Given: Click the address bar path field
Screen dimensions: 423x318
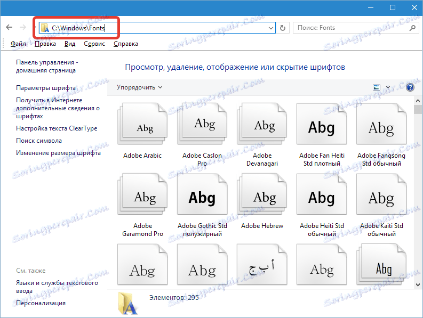Looking at the screenshot, I should 158,28.
